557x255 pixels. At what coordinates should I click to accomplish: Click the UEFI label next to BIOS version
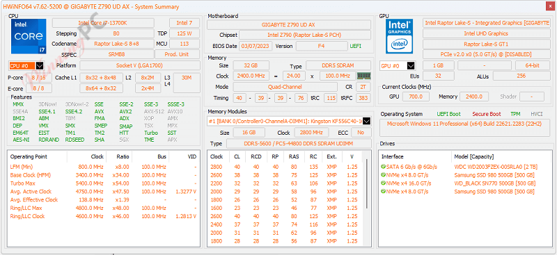355,46
